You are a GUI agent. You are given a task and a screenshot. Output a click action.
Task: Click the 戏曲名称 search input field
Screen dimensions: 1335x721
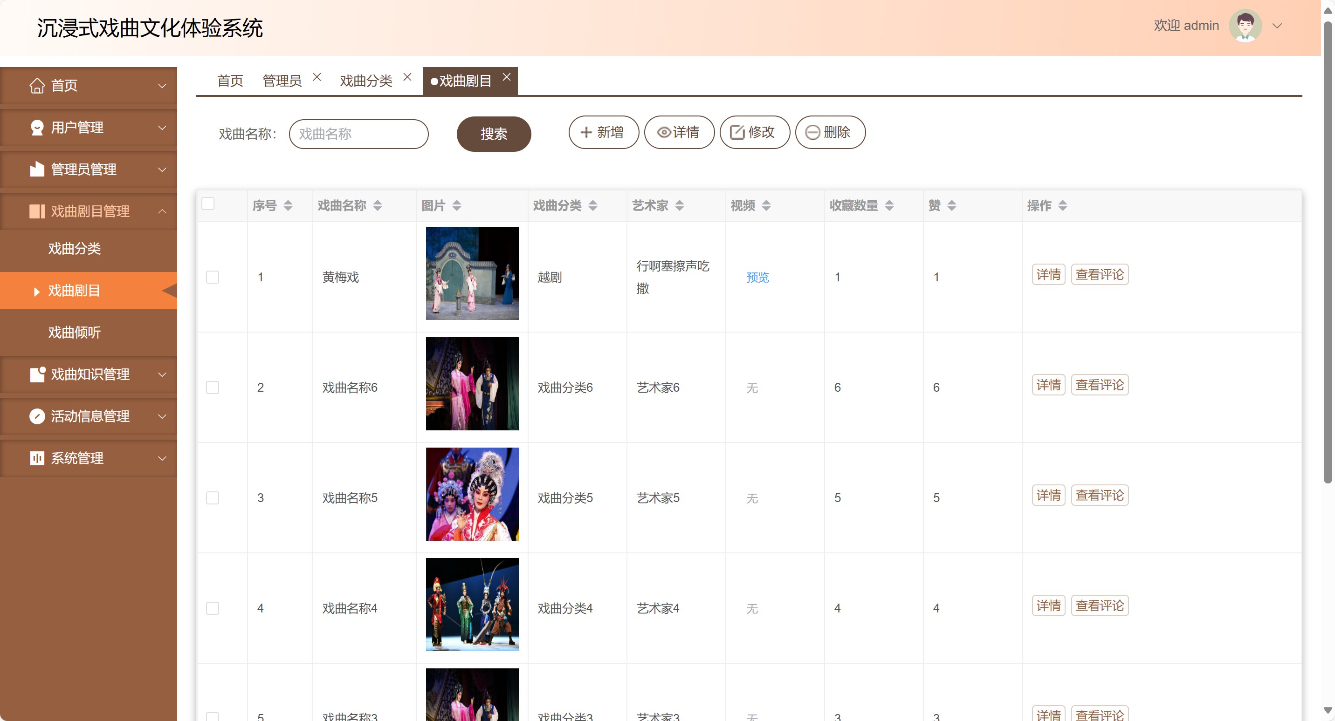pyautogui.click(x=358, y=134)
